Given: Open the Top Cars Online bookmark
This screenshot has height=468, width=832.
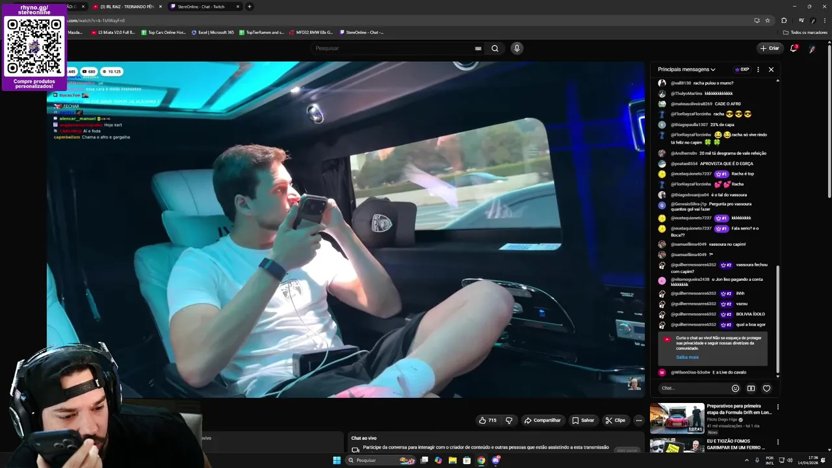Looking at the screenshot, I should point(164,32).
